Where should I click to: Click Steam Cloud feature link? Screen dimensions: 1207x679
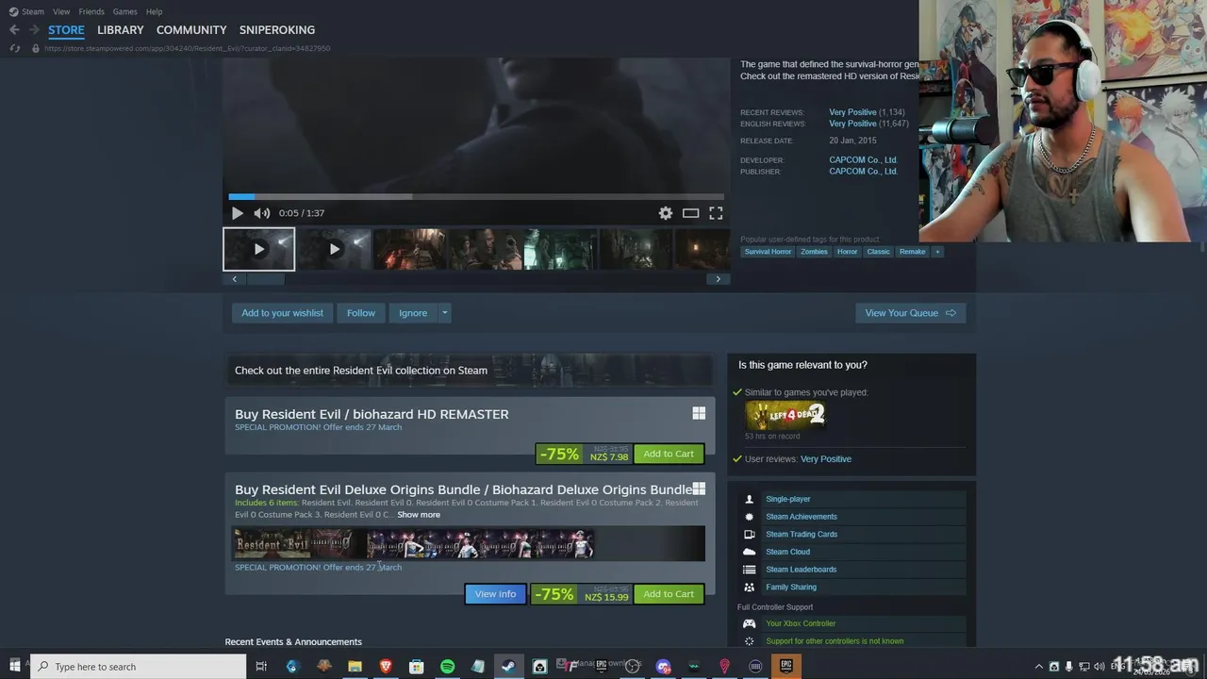tap(787, 552)
